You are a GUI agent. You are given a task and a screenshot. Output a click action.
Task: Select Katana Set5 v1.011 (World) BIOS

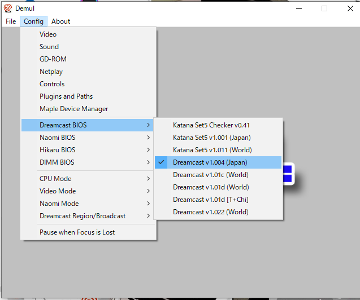pos(218,150)
